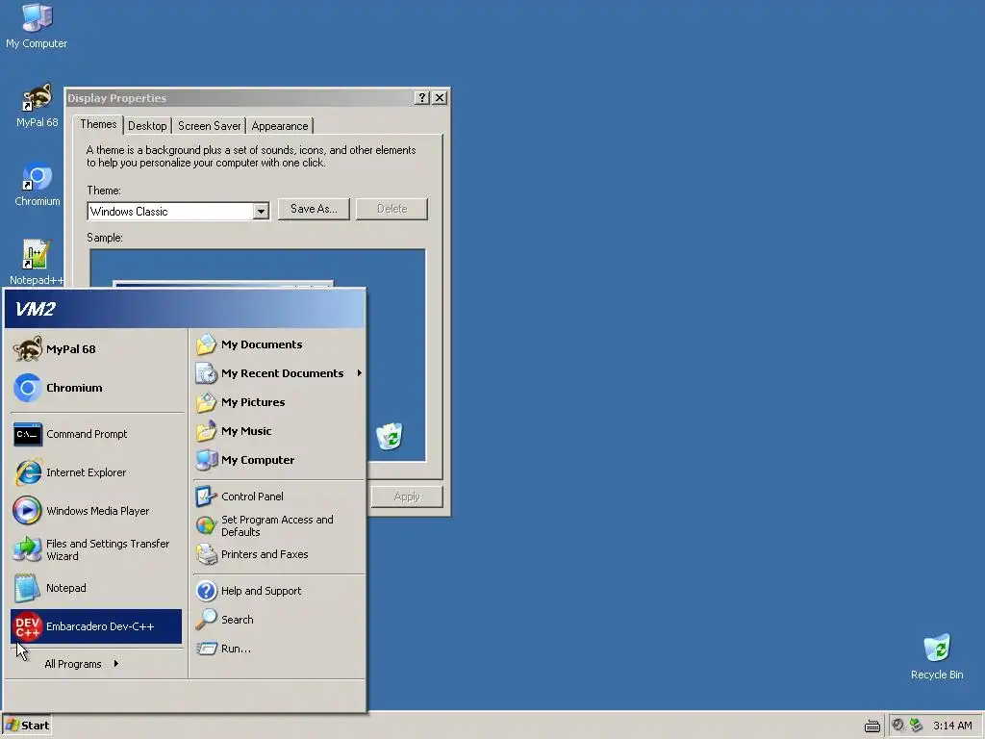
Task: Open My Pictures in Start menu
Action: (279, 402)
